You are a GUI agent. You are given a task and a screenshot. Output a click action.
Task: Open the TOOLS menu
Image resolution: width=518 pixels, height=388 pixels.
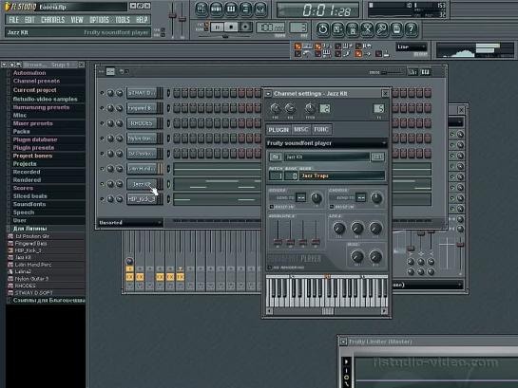(x=123, y=20)
